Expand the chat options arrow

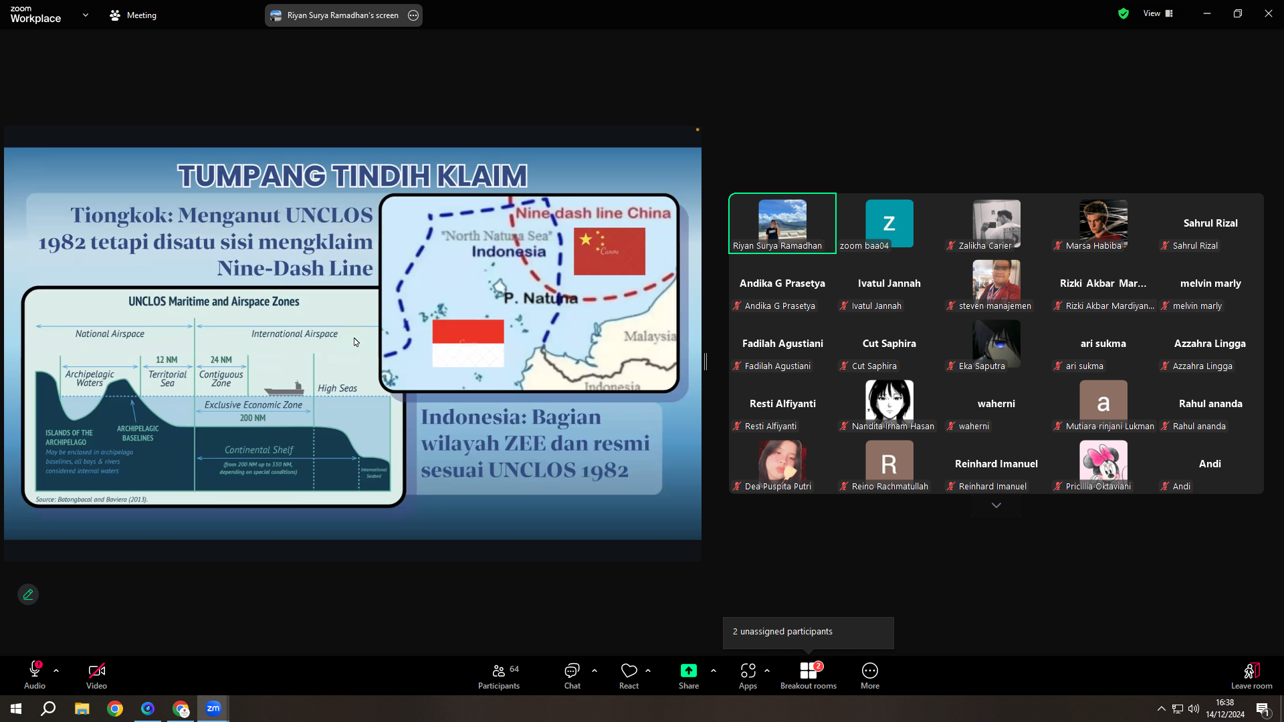pyautogui.click(x=595, y=670)
